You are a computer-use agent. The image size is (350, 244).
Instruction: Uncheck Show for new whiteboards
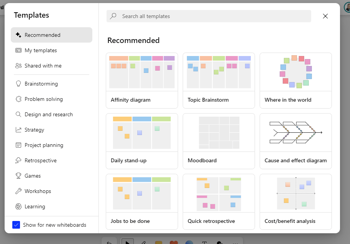(x=16, y=225)
